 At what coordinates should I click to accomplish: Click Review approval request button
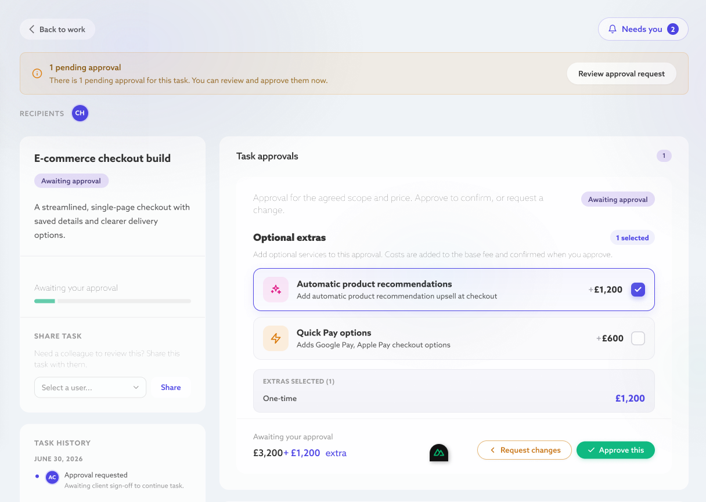(621, 74)
